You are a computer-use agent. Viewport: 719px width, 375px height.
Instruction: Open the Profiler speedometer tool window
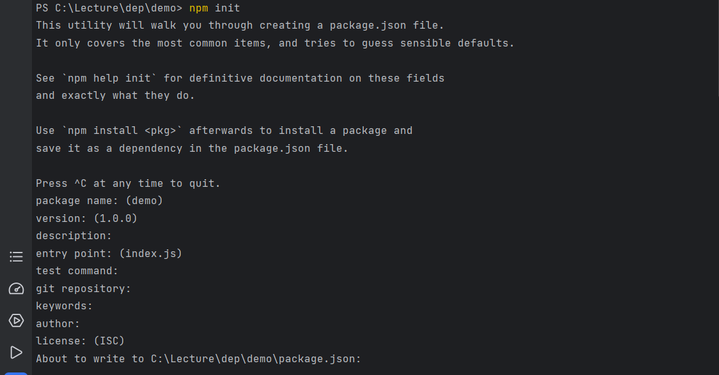[16, 288]
